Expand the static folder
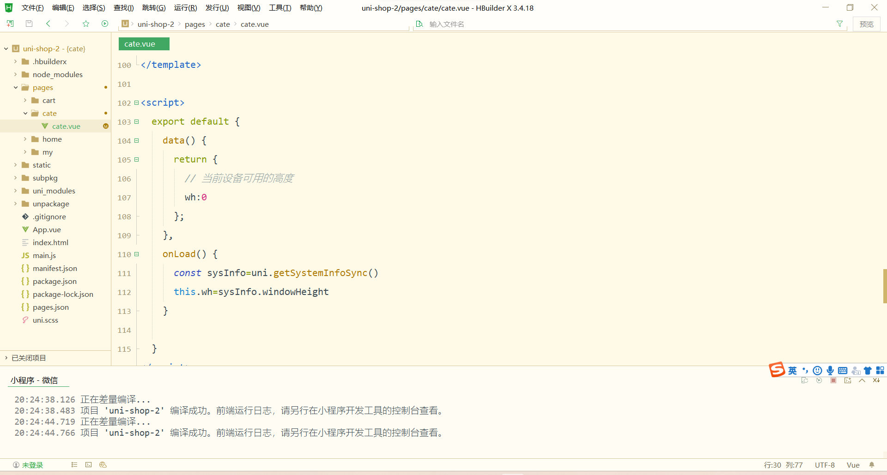This screenshot has width=887, height=475. click(15, 165)
